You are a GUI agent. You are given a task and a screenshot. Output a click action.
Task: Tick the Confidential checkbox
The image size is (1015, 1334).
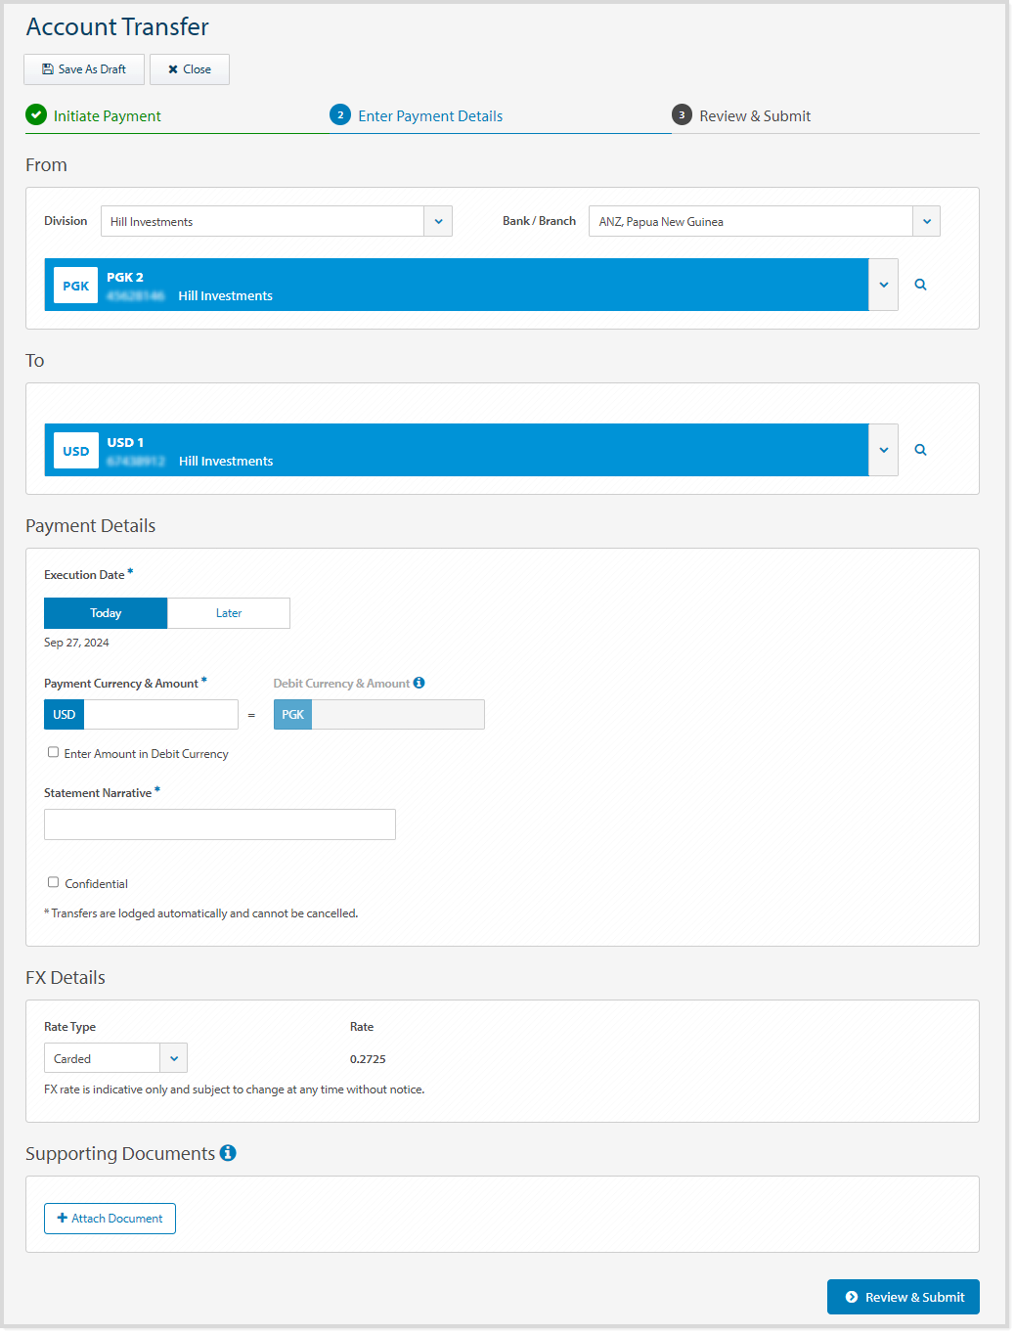54,882
